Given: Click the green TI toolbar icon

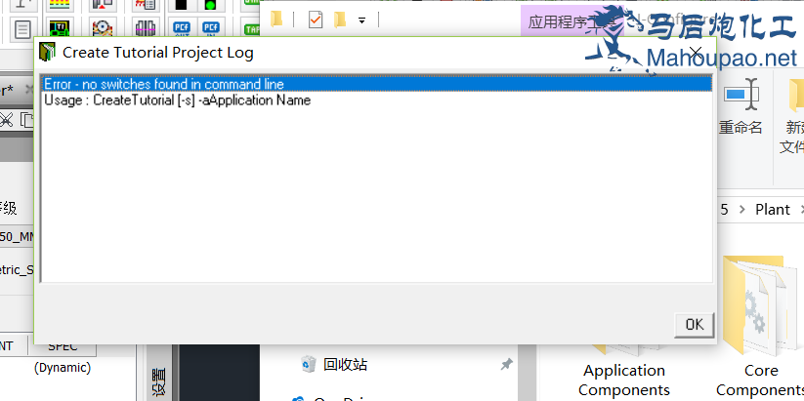Looking at the screenshot, I should click(61, 28).
